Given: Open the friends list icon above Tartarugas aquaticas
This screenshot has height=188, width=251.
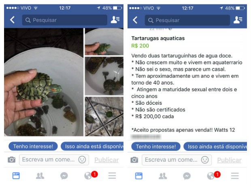Looking at the screenshot, I should [x=238, y=20].
